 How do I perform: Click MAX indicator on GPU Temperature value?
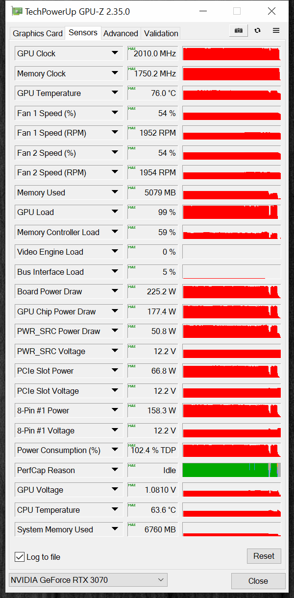(x=131, y=89)
